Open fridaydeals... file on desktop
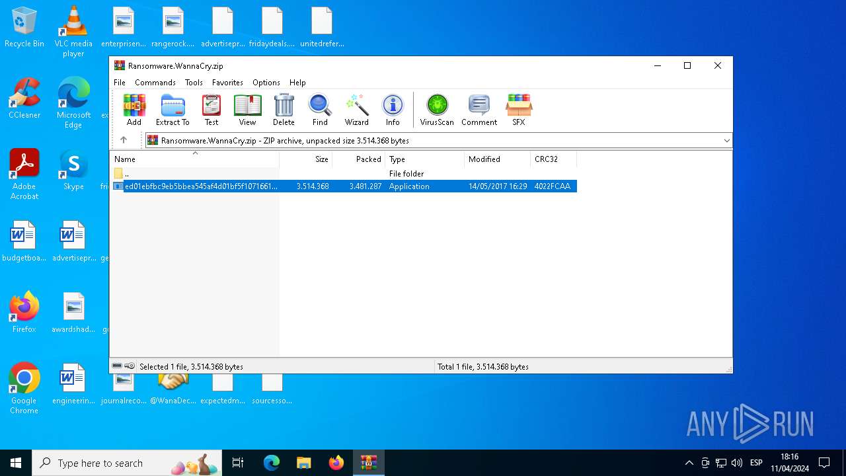Viewport: 846px width, 476px height. point(272,27)
